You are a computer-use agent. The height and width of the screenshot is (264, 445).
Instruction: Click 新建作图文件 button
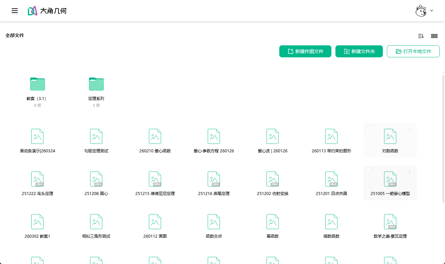coord(305,51)
